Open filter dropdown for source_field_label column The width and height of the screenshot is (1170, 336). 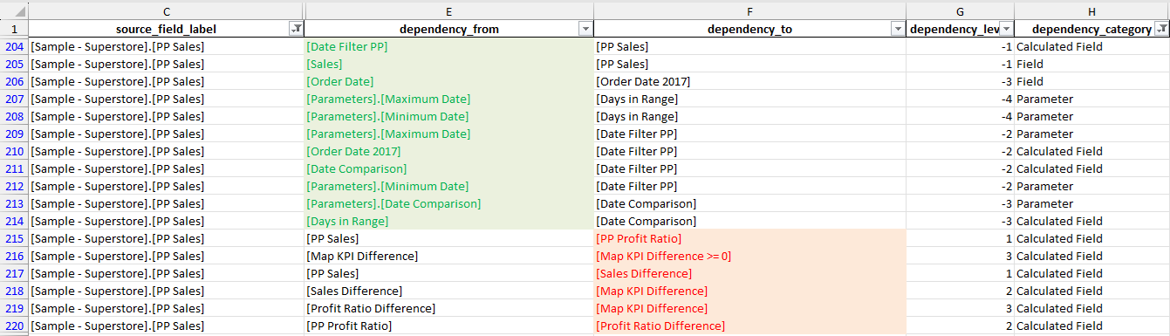coord(296,30)
